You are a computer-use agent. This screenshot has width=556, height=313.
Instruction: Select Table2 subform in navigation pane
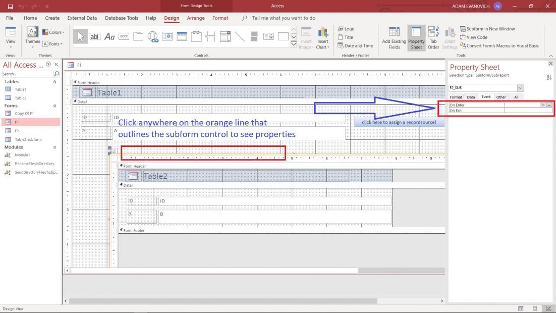tap(28, 139)
